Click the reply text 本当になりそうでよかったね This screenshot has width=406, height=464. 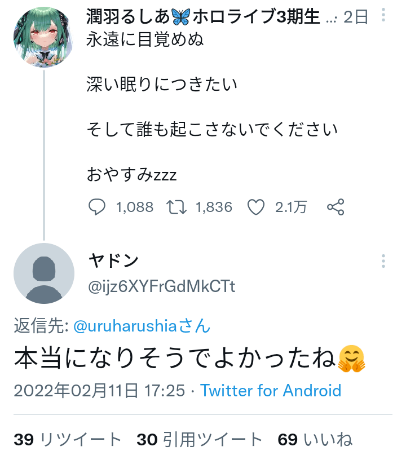[175, 358]
